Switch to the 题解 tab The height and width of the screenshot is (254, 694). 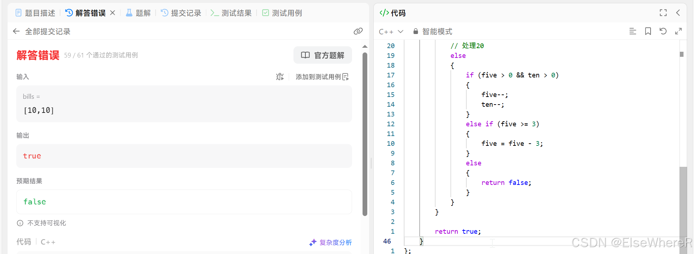click(138, 13)
